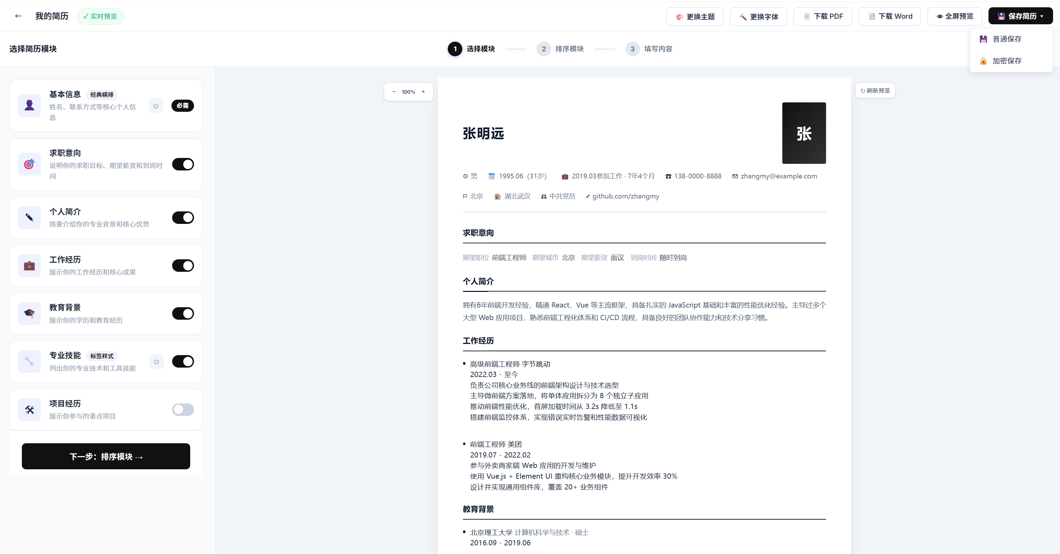Disable the 求职意向 module toggle
This screenshot has height=554, width=1060.
183,164
